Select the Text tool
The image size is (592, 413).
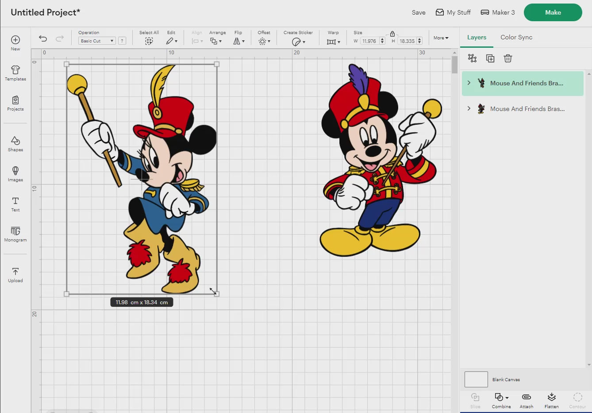[15, 204]
